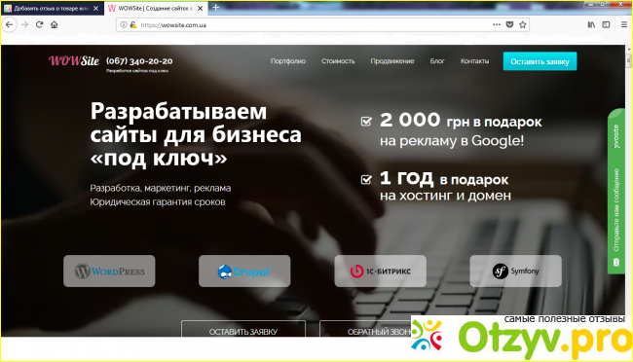Bookmark this page with the star icon

[522, 24]
